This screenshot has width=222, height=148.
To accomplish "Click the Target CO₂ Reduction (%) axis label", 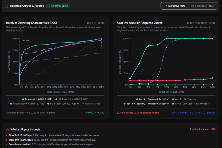I will (x=171, y=92).
